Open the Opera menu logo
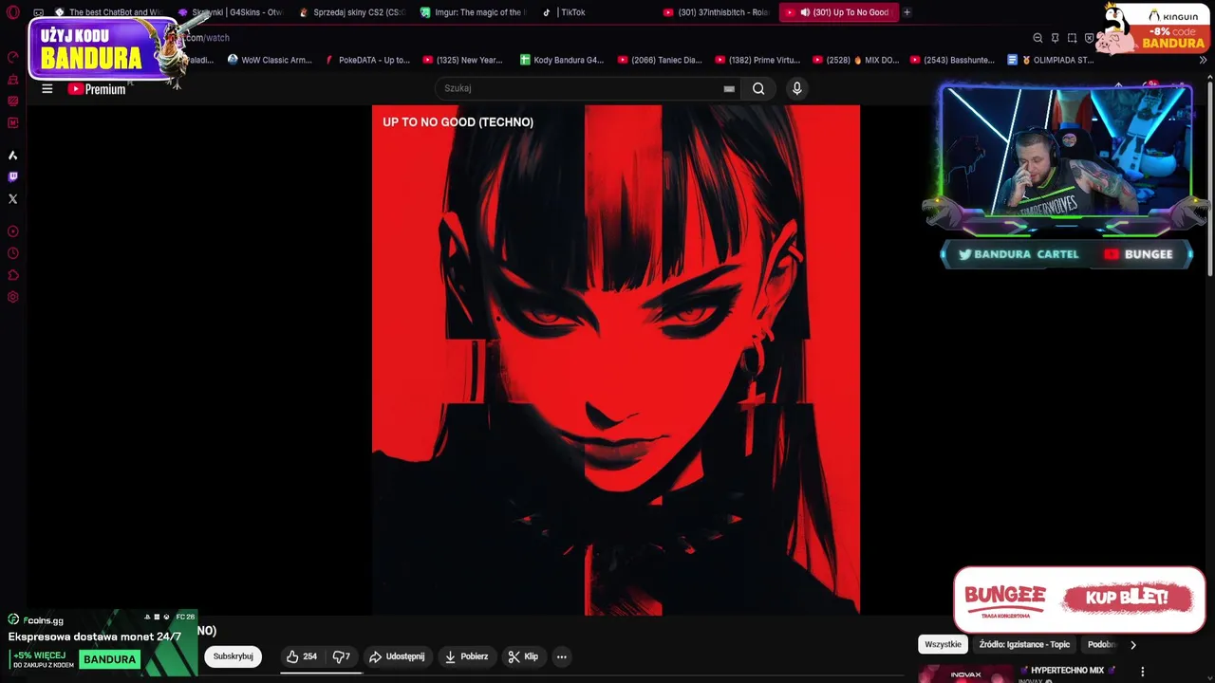This screenshot has height=683, width=1215. pyautogui.click(x=13, y=12)
